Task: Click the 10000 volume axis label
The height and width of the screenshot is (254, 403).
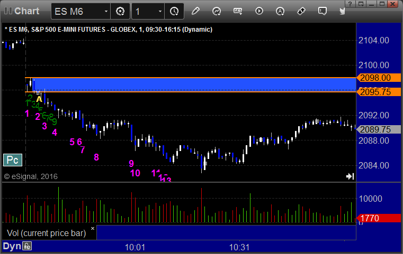Action: click(x=370, y=199)
